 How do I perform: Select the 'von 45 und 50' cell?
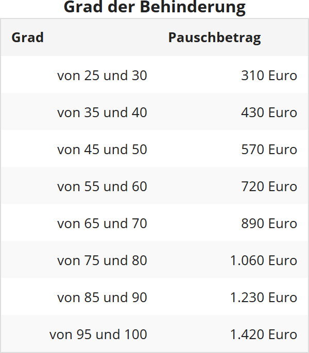coord(102,150)
